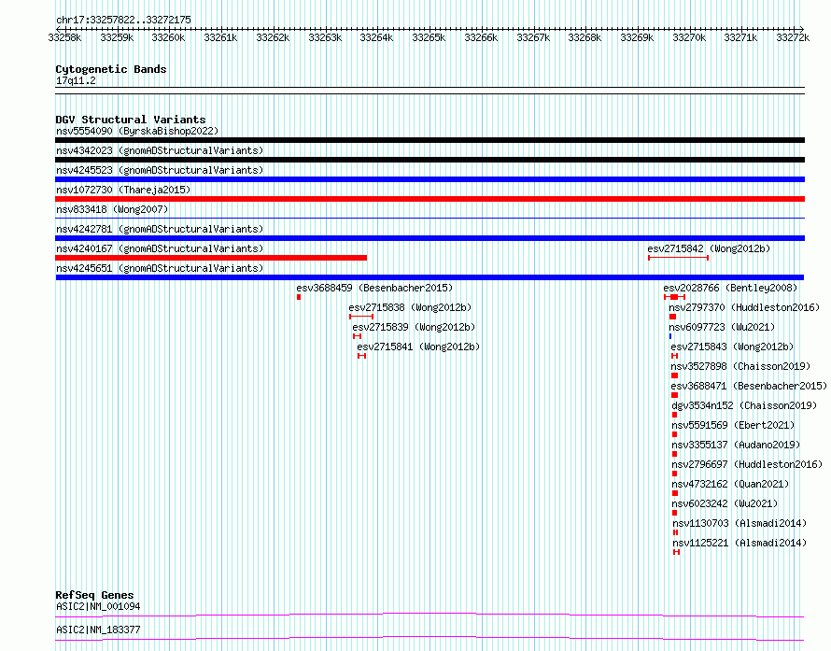Open nsv4342023 (gnomADStructuralVariants) label

[160, 150]
